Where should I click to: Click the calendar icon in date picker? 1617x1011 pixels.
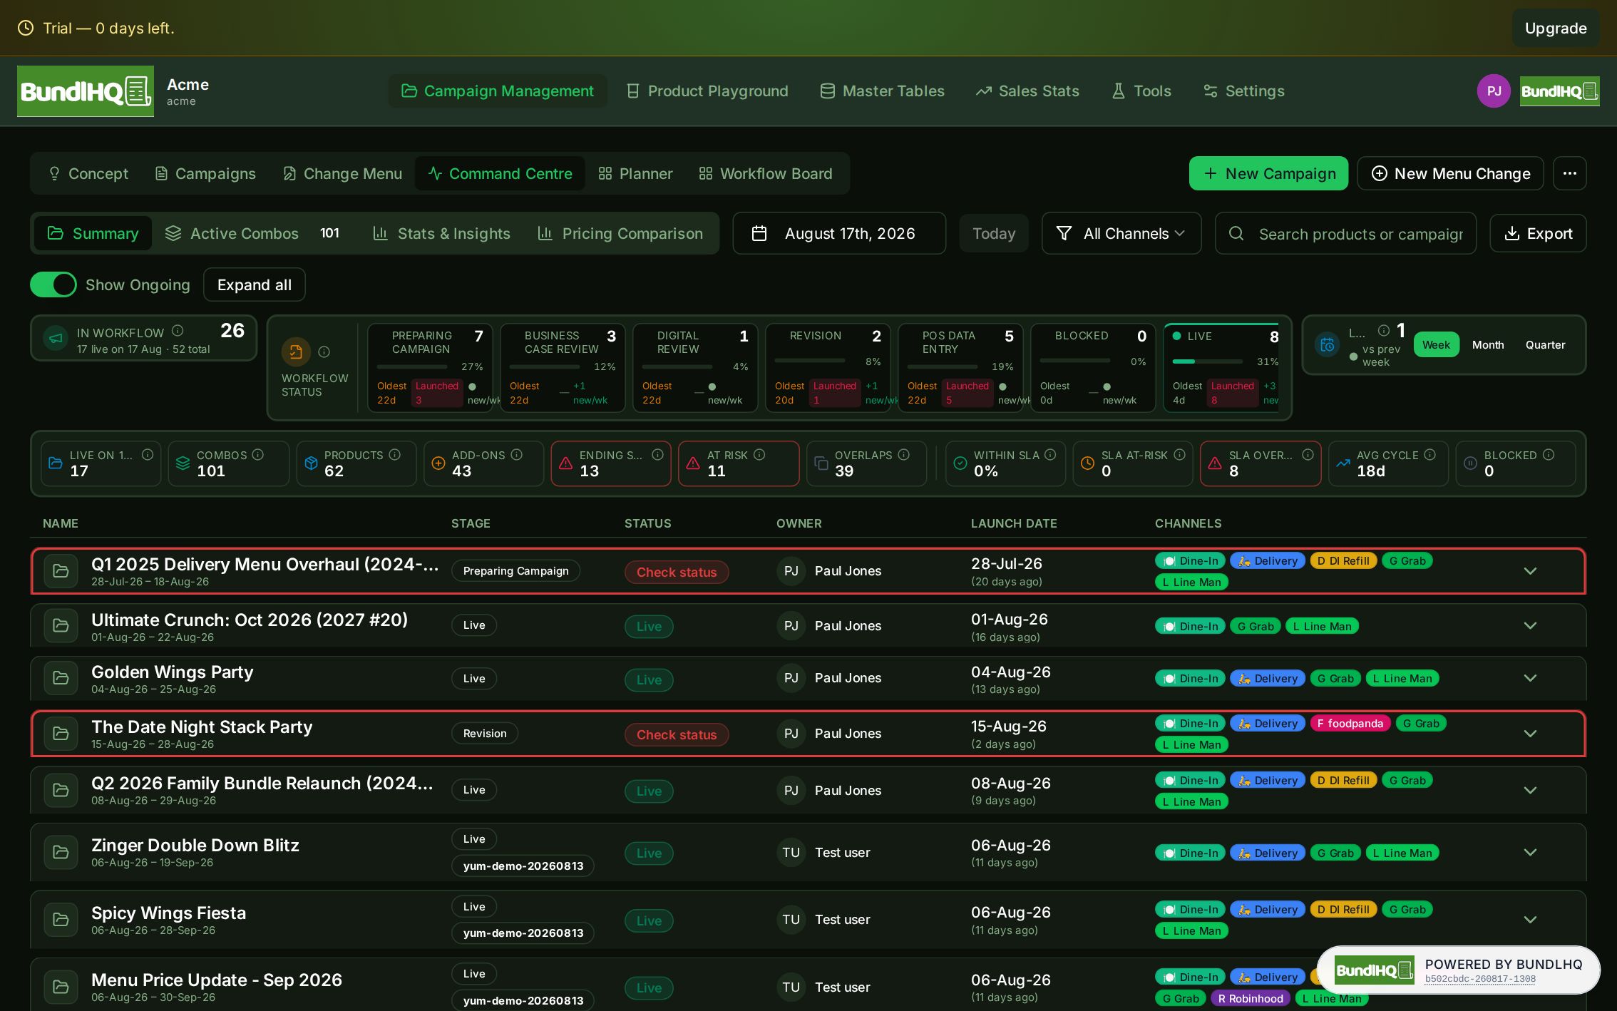(759, 233)
